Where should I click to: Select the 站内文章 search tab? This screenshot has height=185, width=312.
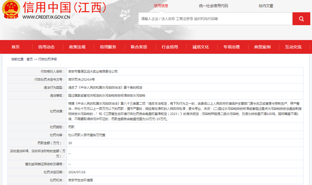point(266,6)
